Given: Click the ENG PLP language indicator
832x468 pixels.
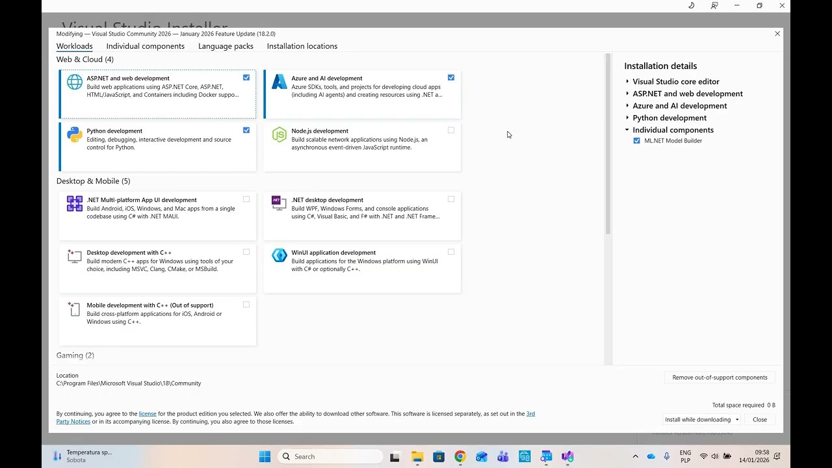Looking at the screenshot, I should coord(685,456).
